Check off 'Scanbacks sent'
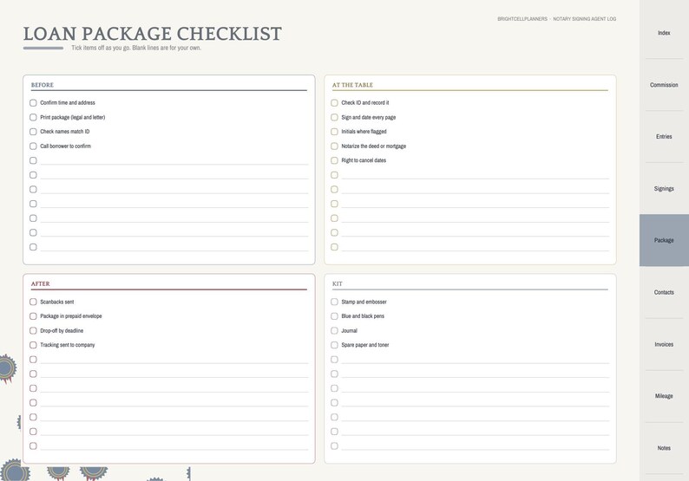Viewport: 689px width, 481px height. 33,302
